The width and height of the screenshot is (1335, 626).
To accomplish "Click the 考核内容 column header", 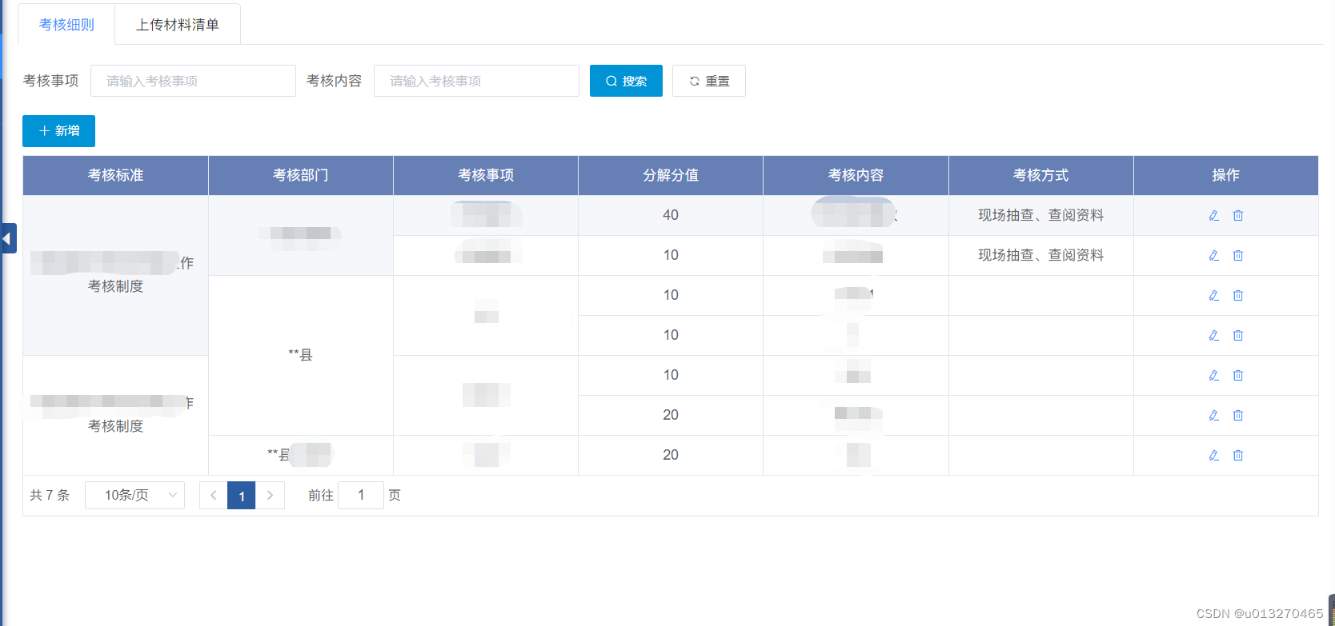I will (x=856, y=175).
